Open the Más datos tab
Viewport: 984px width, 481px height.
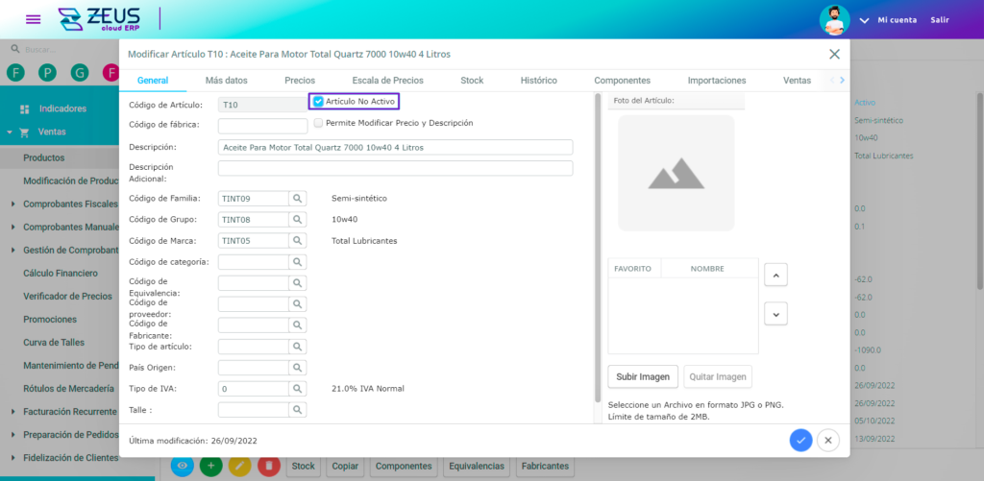(227, 81)
